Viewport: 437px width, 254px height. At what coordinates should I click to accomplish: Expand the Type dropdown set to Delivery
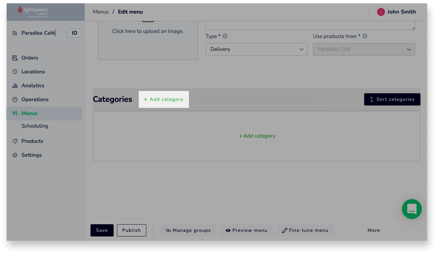pos(256,49)
